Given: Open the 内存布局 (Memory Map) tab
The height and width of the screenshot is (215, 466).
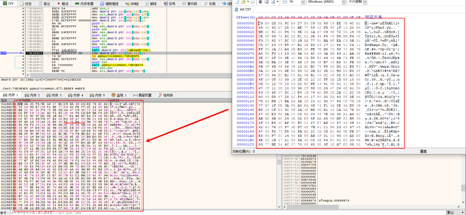Looking at the screenshot, I should [84, 4].
